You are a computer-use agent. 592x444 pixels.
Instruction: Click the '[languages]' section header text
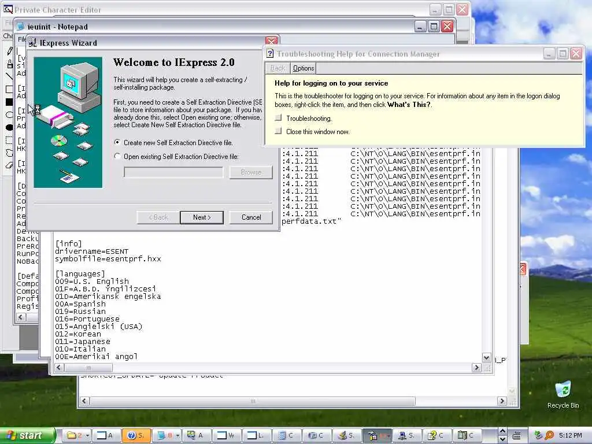coord(80,273)
